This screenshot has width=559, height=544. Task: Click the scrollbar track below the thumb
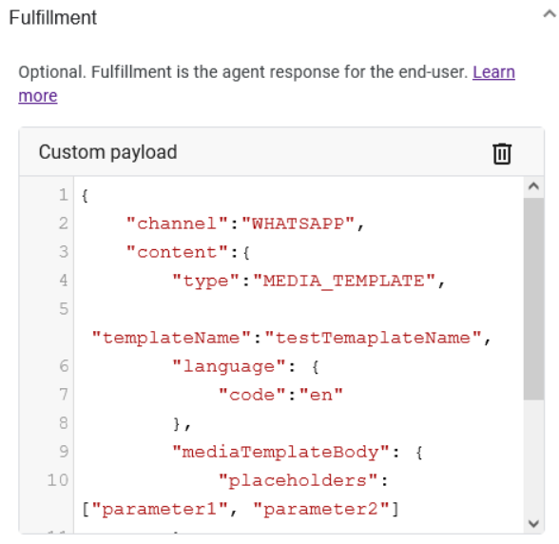533,458
